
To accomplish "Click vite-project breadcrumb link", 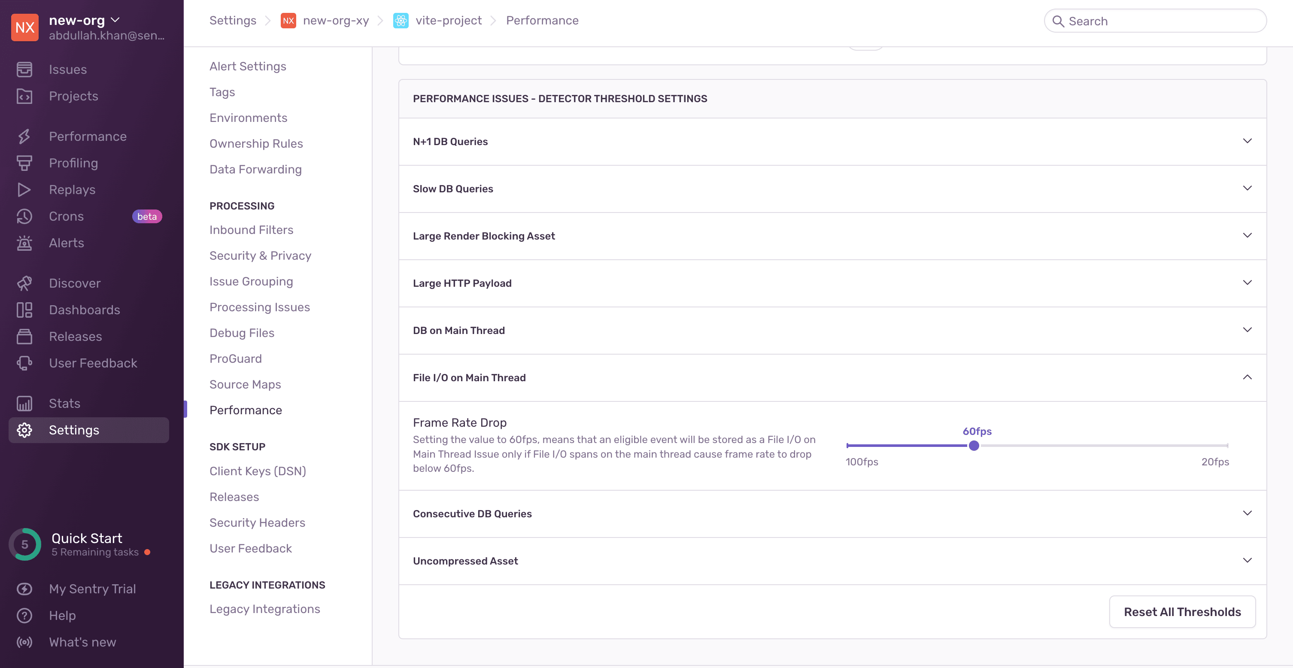I will coord(448,21).
